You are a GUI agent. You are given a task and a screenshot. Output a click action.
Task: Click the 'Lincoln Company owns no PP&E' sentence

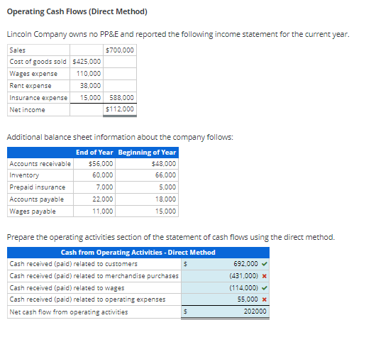coord(178,34)
